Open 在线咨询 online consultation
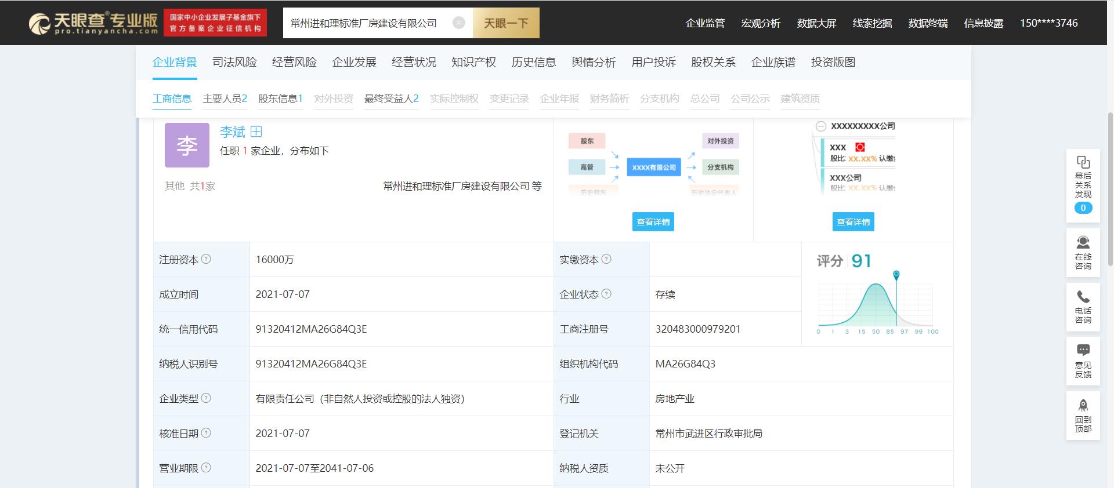 tap(1083, 242)
